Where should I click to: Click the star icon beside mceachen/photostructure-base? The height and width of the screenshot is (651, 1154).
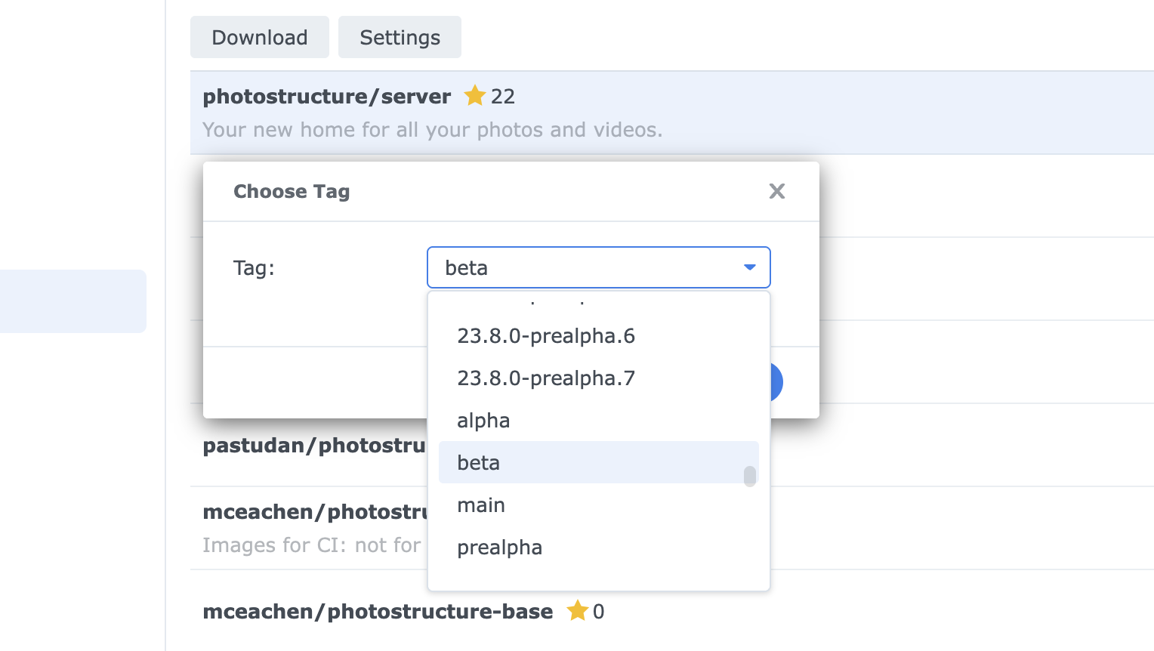[577, 610]
